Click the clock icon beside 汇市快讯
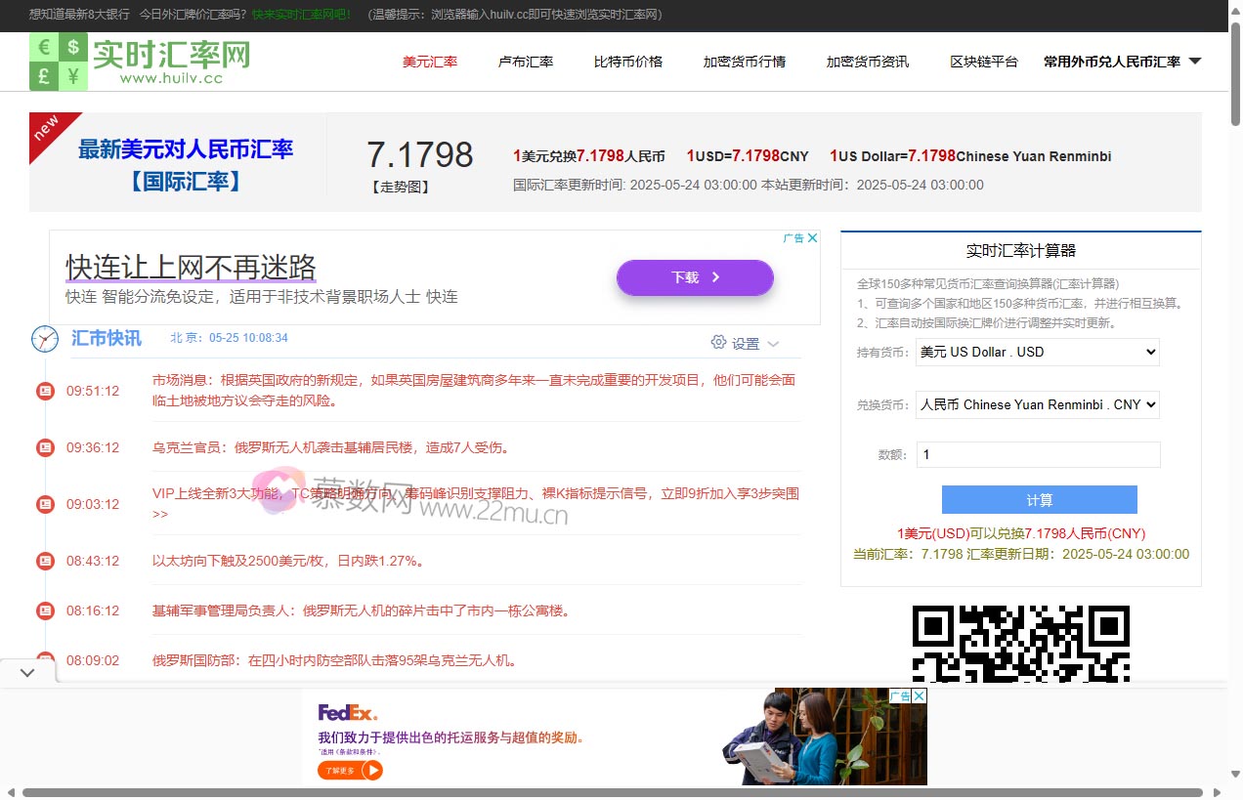Screen dimensions: 1243x800 (45, 339)
